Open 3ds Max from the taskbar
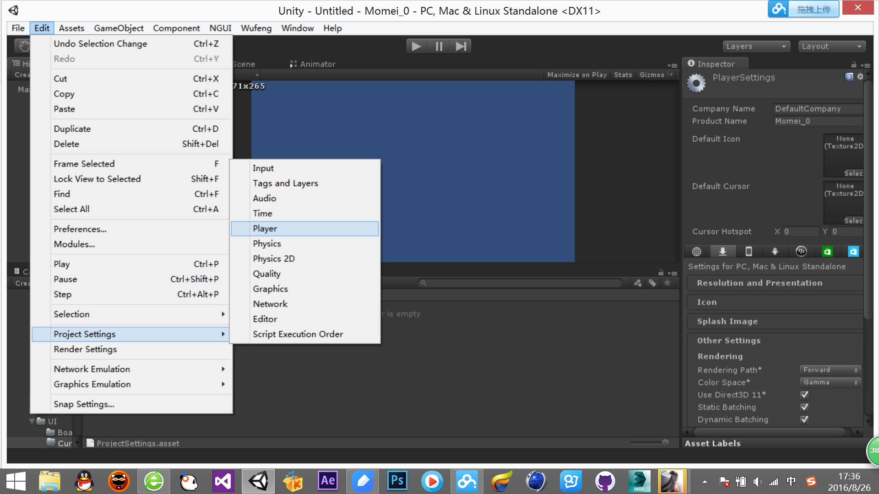 (639, 481)
